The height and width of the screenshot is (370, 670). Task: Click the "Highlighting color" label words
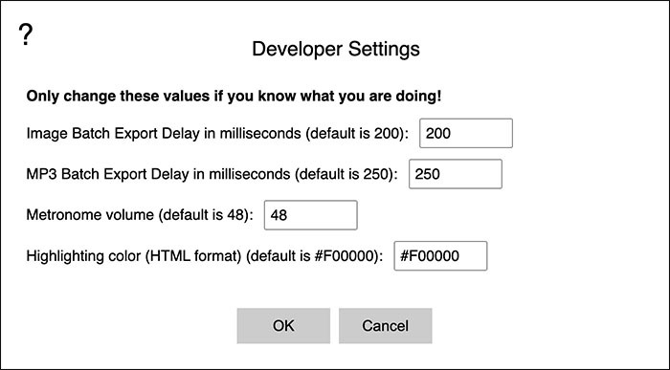(84, 256)
